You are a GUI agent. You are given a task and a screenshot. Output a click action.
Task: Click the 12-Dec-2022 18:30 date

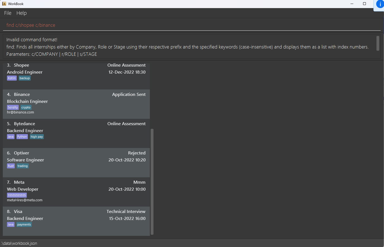[x=127, y=72]
